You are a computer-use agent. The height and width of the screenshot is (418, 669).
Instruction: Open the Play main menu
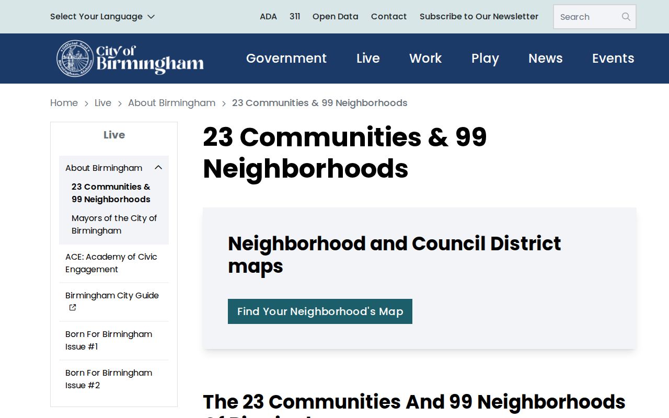pos(485,59)
